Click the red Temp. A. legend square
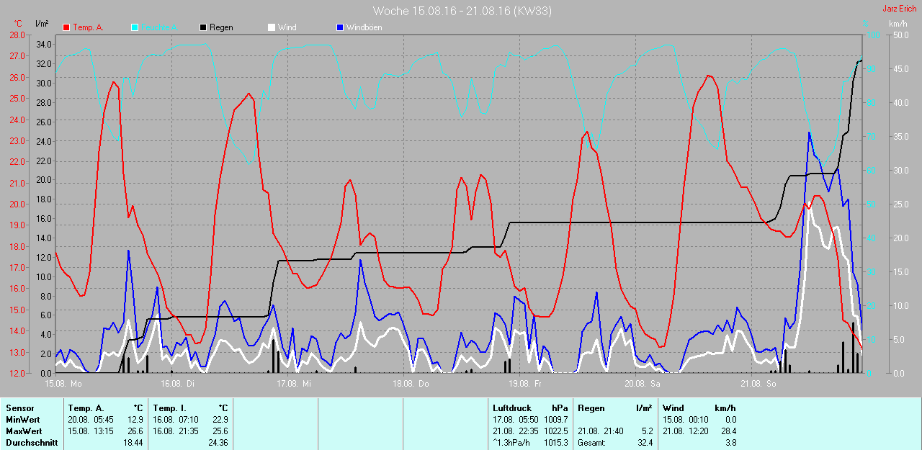Screen dimensions: 922x450 [x=67, y=27]
